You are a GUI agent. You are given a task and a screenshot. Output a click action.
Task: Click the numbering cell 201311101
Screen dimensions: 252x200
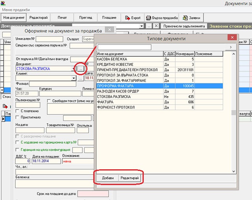click(x=185, y=70)
